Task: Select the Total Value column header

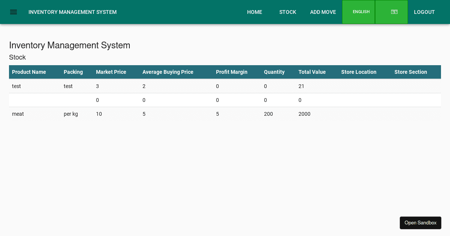Action: click(312, 72)
